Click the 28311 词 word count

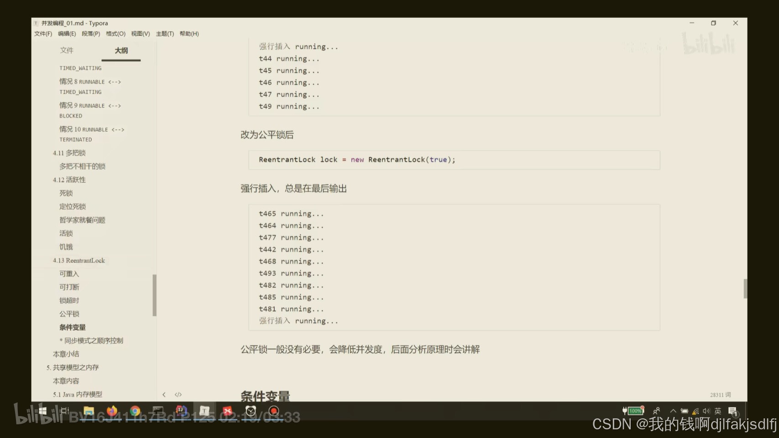tap(720, 395)
